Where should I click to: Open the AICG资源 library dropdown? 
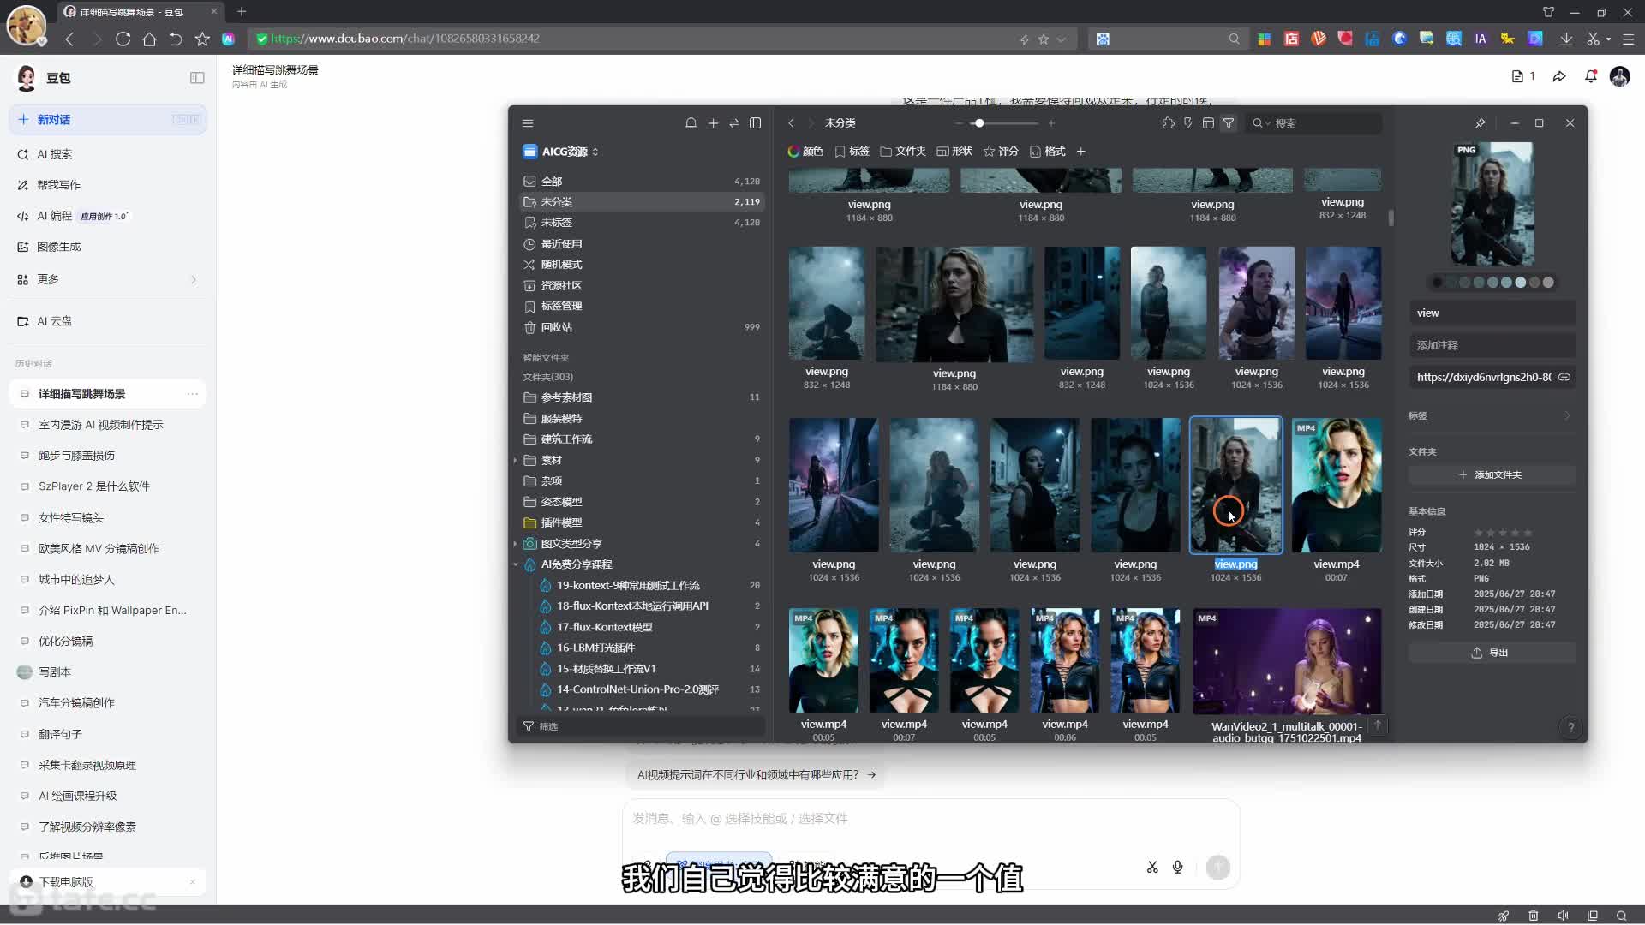(x=562, y=152)
